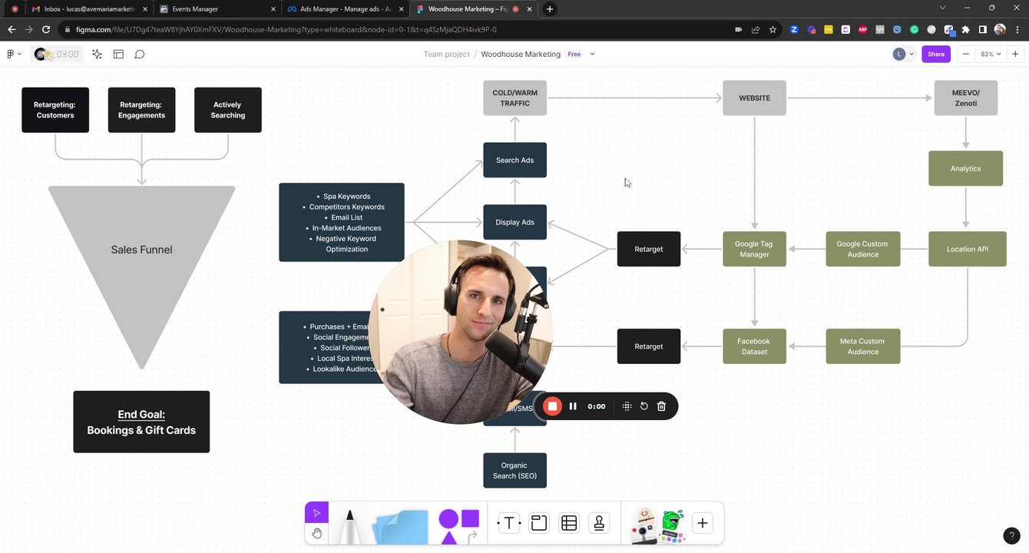Open the comments speech-bubble tool
Viewport: 1029px width, 553px height.
click(140, 55)
